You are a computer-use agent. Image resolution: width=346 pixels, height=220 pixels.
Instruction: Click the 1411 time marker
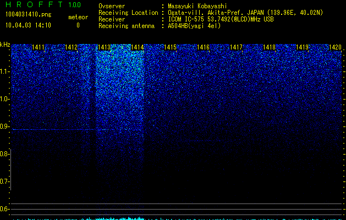38,47
